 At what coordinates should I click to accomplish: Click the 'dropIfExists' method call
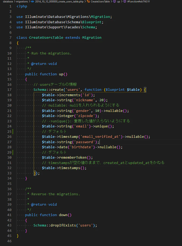pos(63,225)
